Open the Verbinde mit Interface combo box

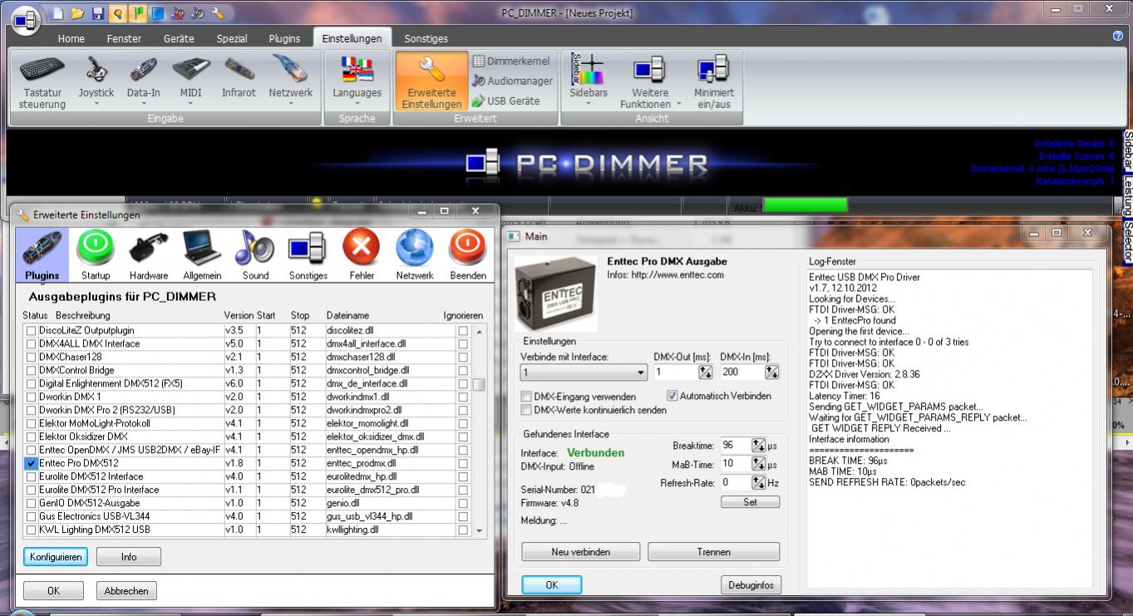[584, 372]
